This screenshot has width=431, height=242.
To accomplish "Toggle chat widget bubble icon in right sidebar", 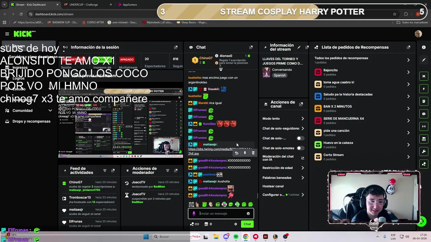I will pos(424,114).
